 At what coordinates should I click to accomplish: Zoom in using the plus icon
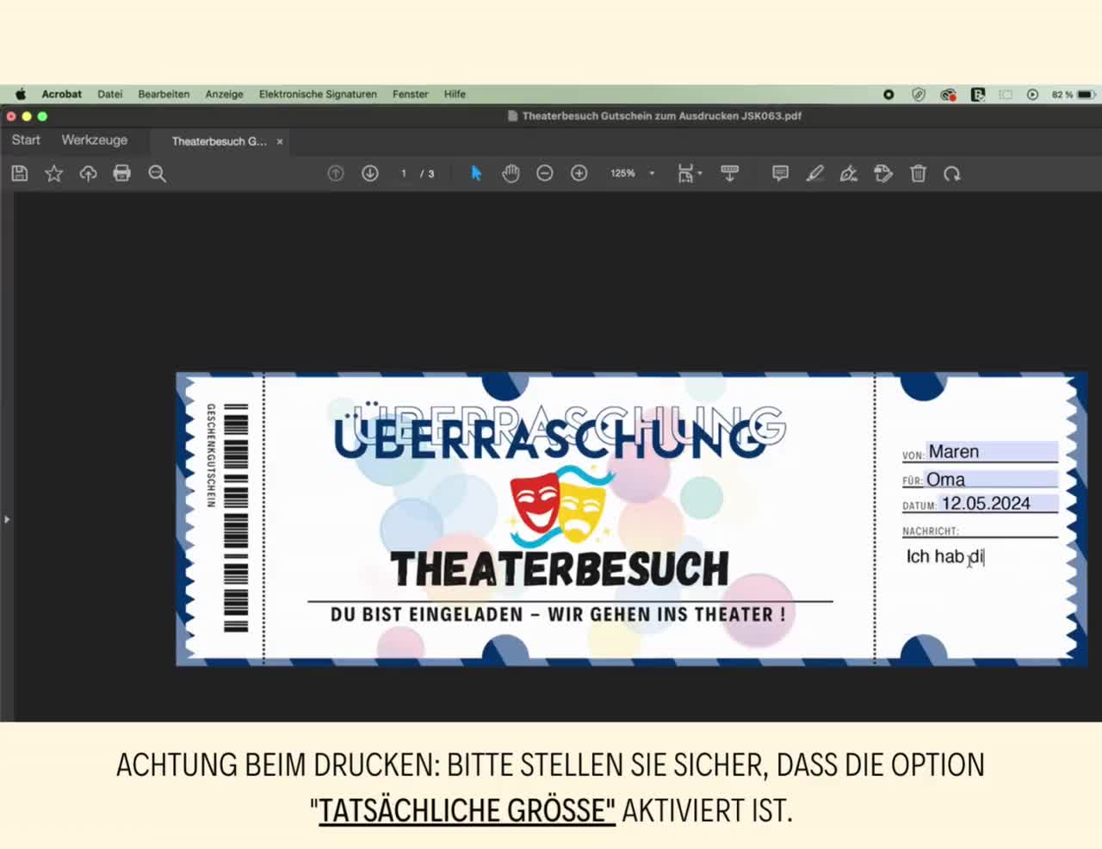pyautogui.click(x=579, y=173)
